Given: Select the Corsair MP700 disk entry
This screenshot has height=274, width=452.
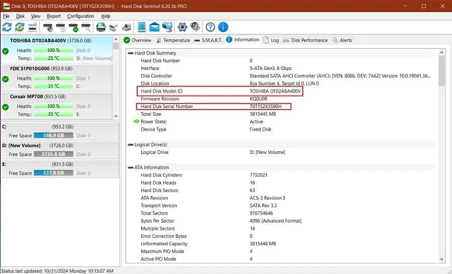Looking at the screenshot, I should [x=57, y=106].
